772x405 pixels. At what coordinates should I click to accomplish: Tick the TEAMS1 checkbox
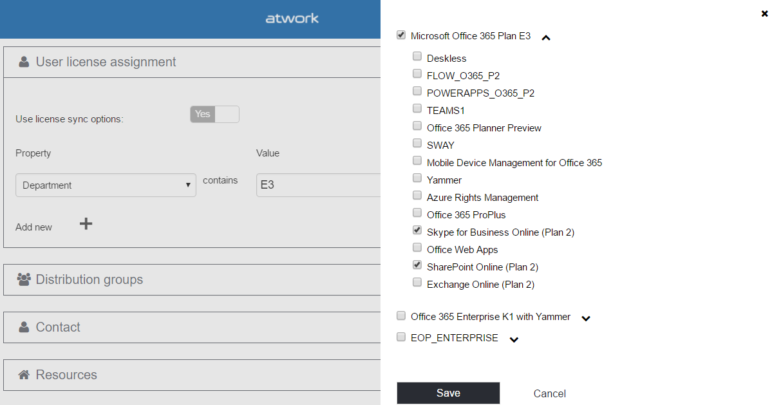[x=417, y=109]
